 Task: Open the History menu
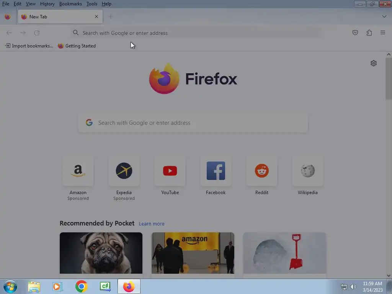(47, 4)
